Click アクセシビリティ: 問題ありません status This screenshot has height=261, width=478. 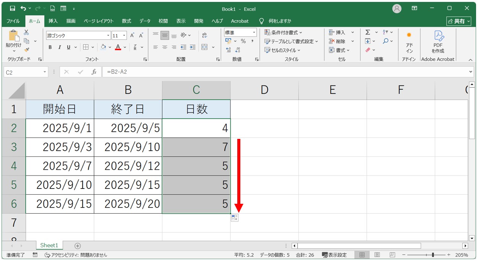point(76,255)
